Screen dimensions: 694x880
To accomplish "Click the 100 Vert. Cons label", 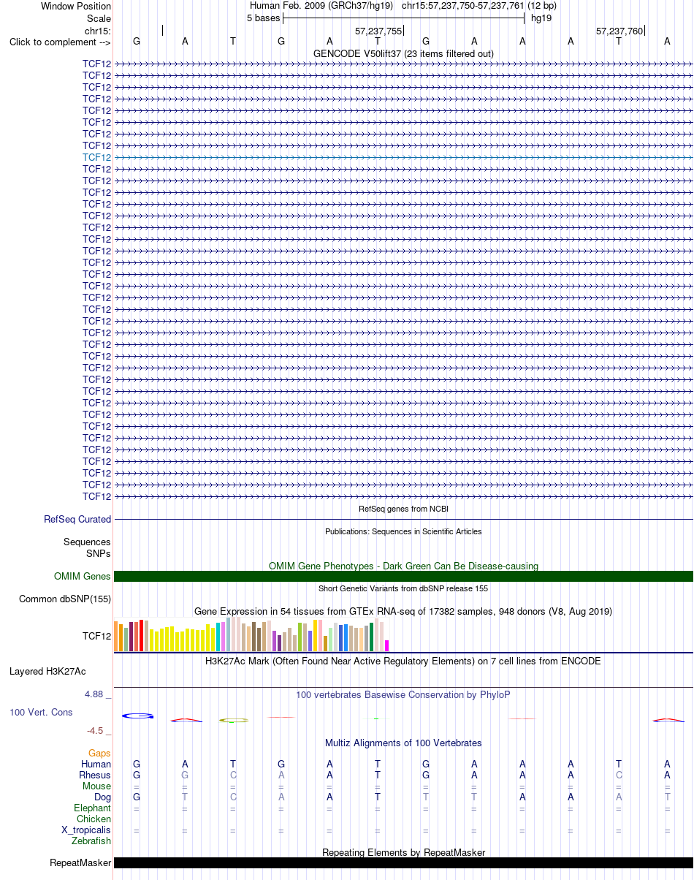I will point(41,712).
